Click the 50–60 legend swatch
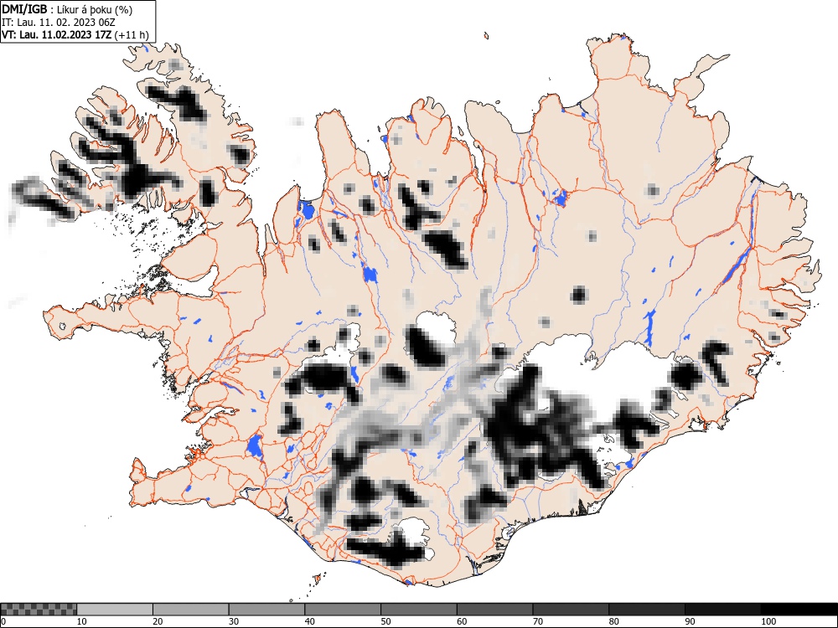 (418, 610)
